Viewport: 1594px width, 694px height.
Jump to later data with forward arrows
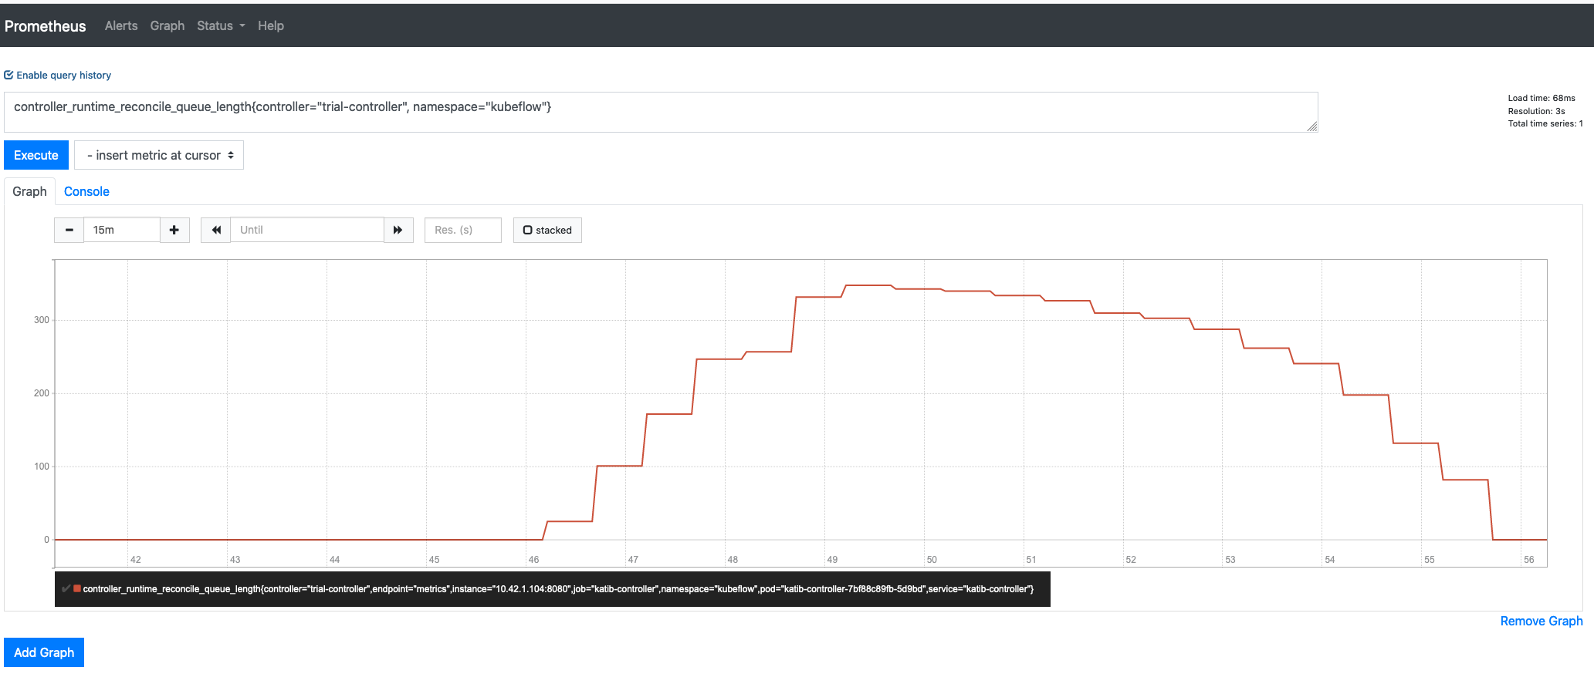point(398,229)
